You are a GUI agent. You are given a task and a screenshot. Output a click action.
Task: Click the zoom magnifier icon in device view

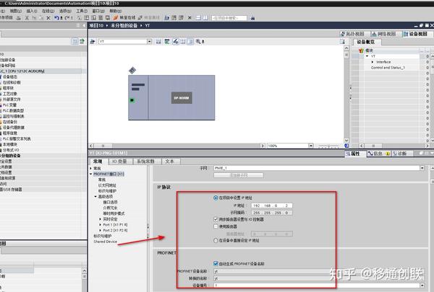[x=198, y=41]
